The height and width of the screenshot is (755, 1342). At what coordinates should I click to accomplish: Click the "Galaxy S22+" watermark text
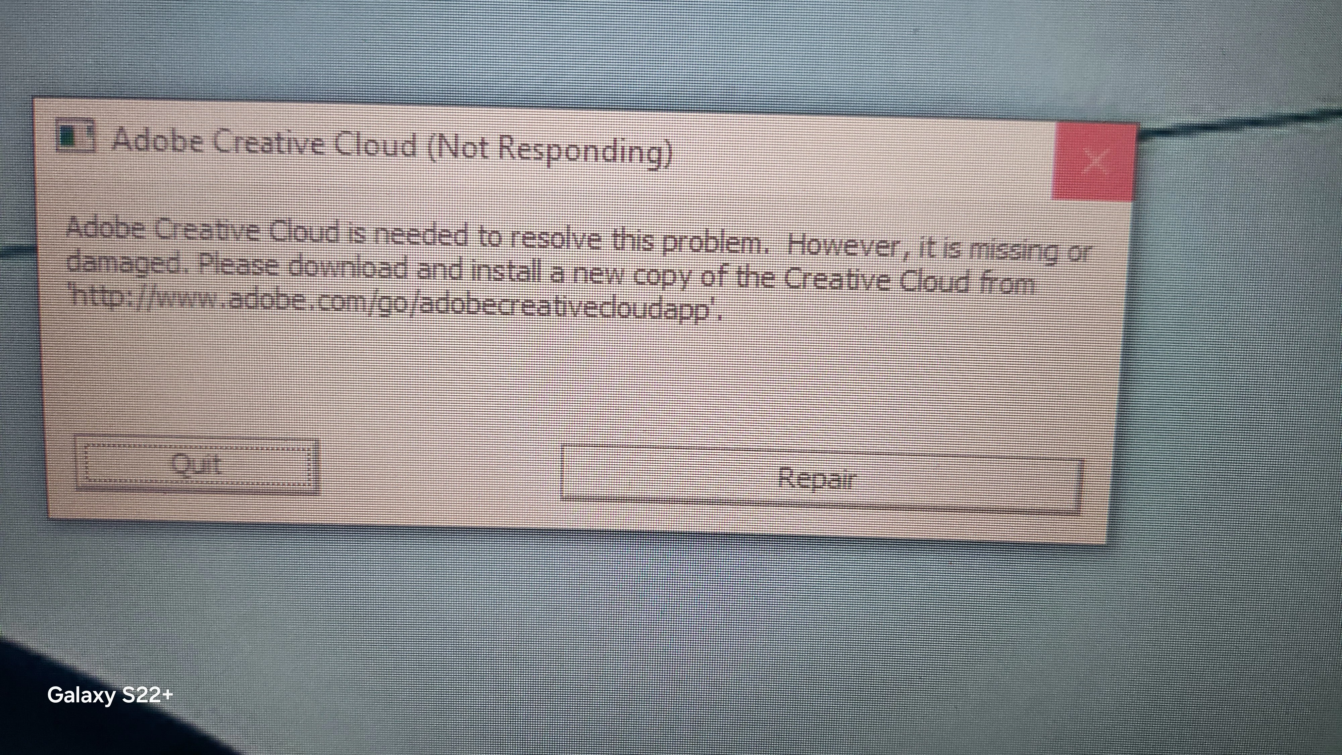[110, 695]
